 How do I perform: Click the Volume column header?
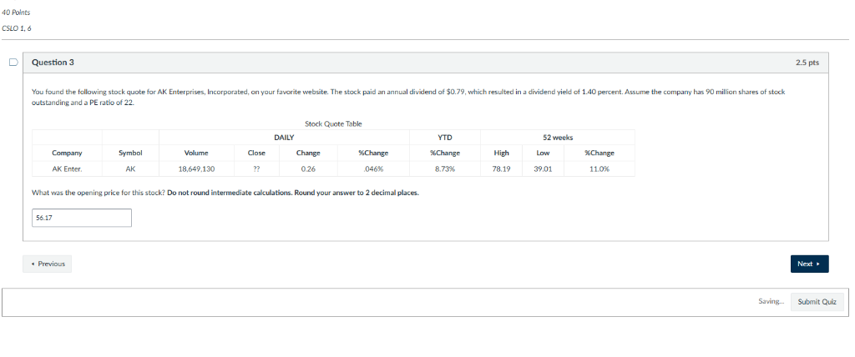click(x=196, y=153)
